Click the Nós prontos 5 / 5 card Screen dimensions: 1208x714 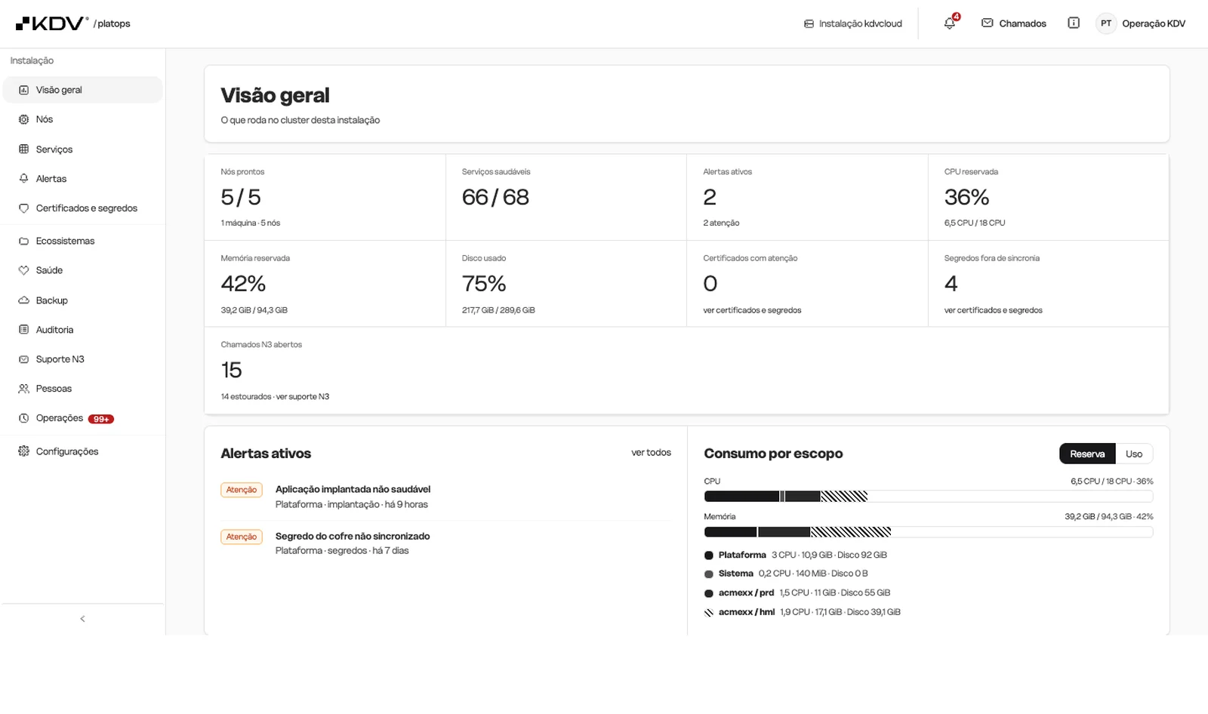pyautogui.click(x=325, y=198)
